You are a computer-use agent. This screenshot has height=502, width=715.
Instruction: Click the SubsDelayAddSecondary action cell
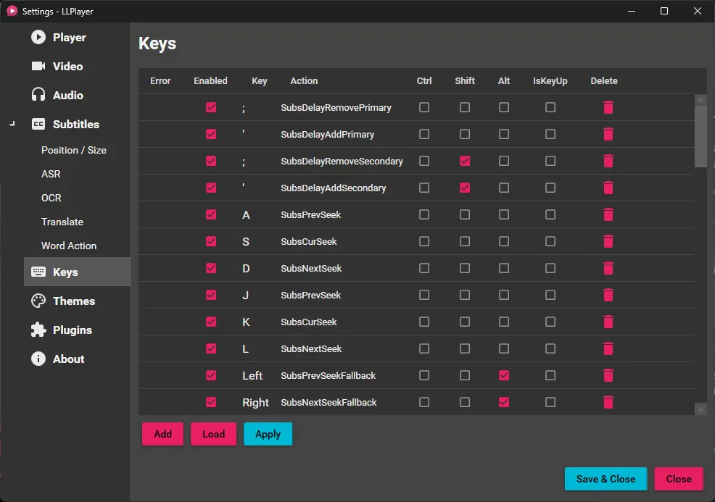[x=334, y=188]
